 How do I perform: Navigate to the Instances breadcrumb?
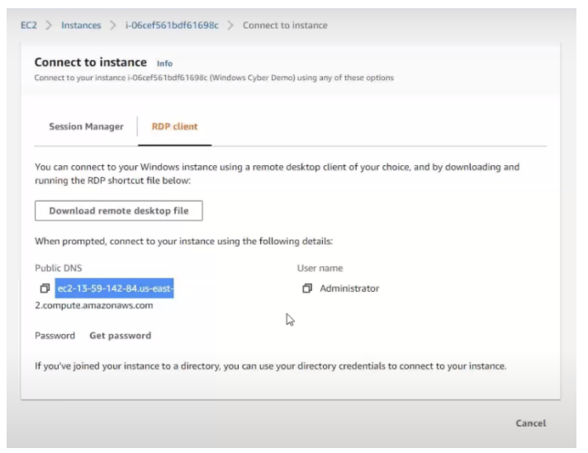[x=81, y=25]
